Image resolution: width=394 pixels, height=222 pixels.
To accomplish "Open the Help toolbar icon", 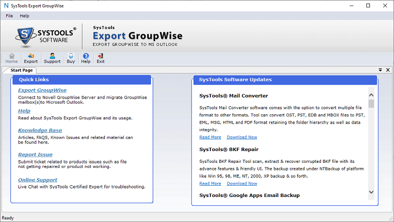I will click(85, 58).
